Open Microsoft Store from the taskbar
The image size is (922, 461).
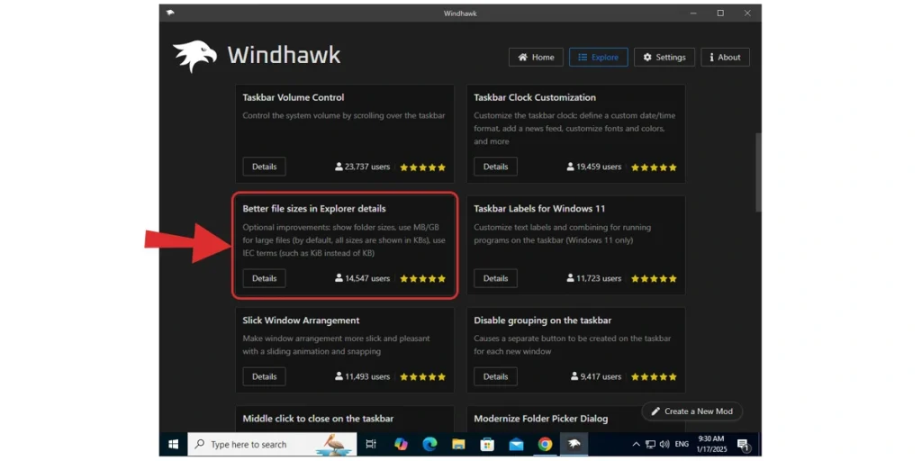click(x=487, y=445)
